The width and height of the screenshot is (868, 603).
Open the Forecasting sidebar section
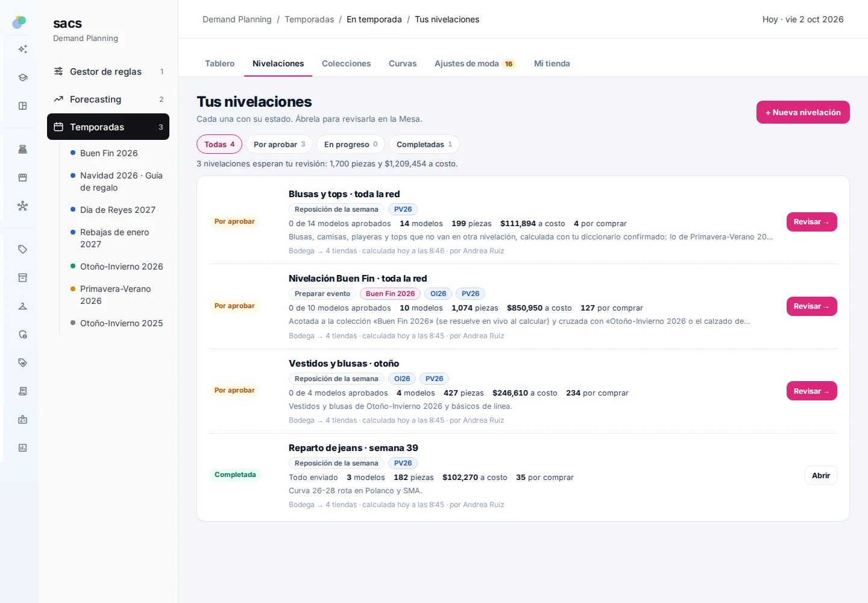tap(108, 99)
